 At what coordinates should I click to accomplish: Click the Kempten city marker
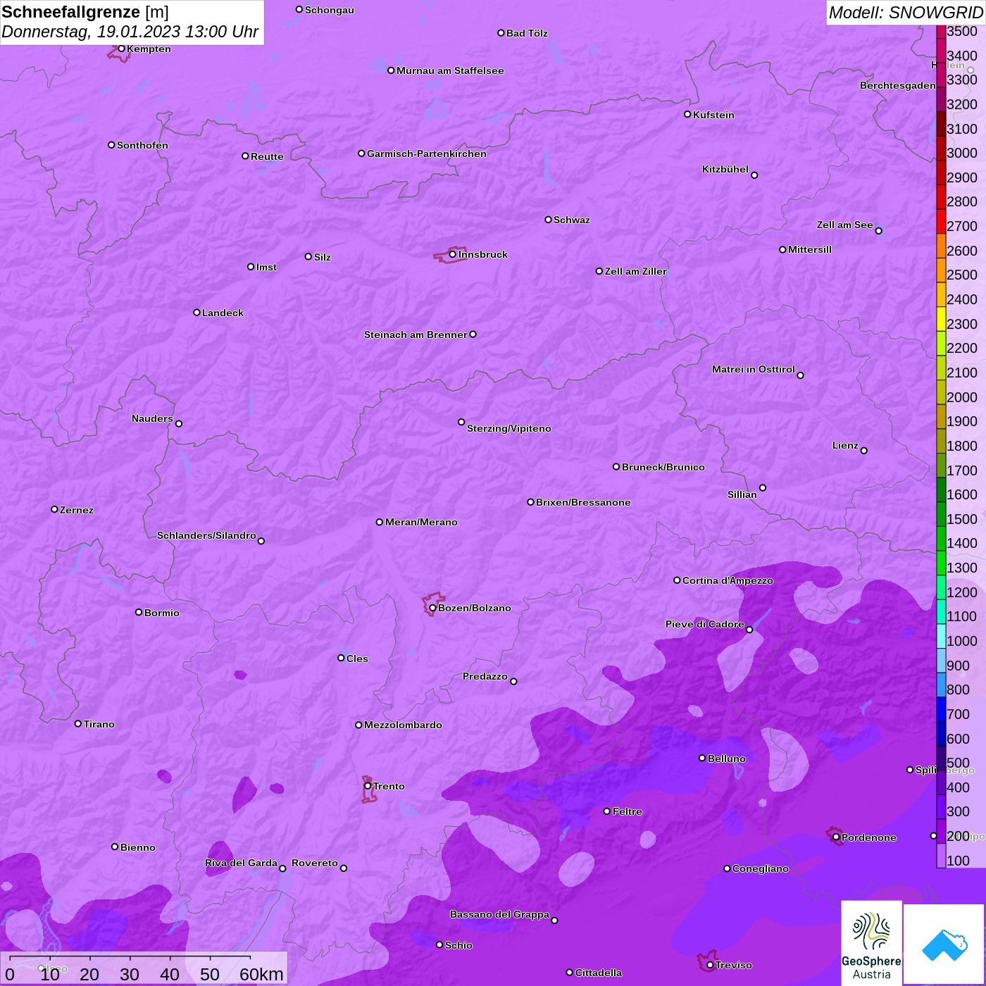point(121,49)
